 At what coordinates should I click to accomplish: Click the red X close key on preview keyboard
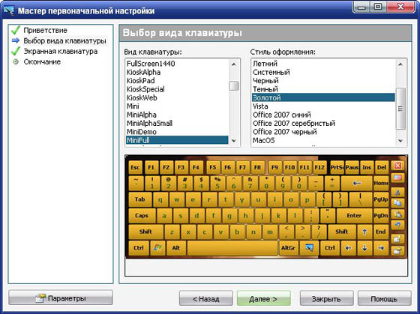tap(397, 166)
